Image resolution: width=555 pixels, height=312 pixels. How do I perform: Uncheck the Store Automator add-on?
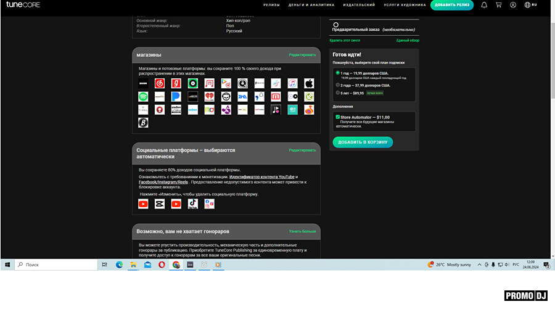(x=338, y=117)
